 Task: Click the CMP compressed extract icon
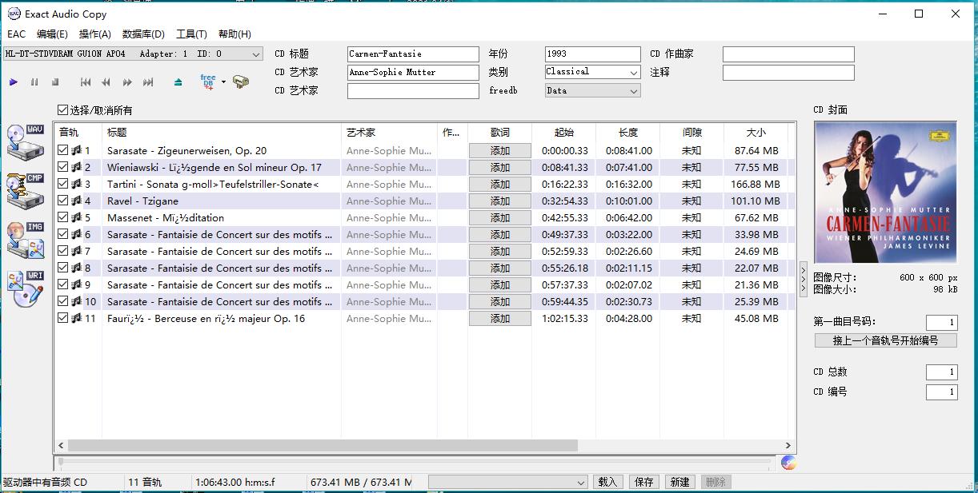pyautogui.click(x=25, y=190)
